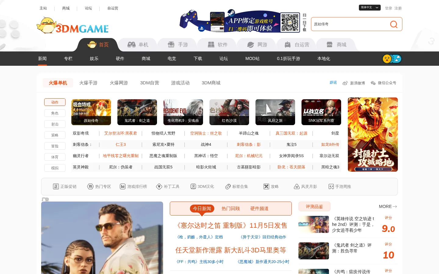The image size is (439, 274).
Task: Select the 火爆单机 tab
Action: tap(58, 83)
